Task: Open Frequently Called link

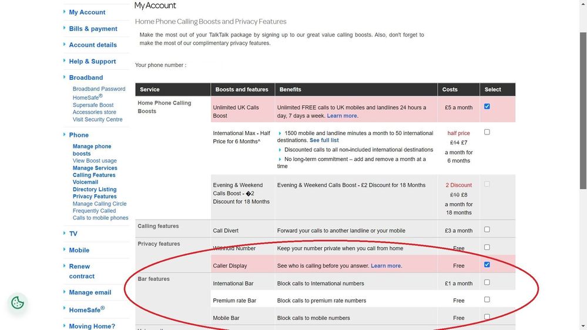Action: point(95,211)
